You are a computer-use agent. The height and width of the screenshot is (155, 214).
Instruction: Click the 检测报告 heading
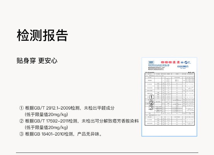pyautogui.click(x=42, y=35)
